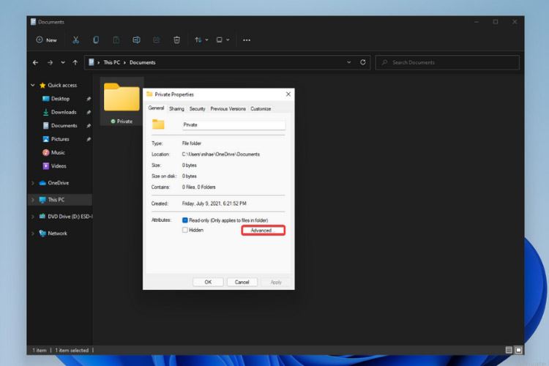
Task: Open the Sort options dropdown
Action: [x=201, y=40]
